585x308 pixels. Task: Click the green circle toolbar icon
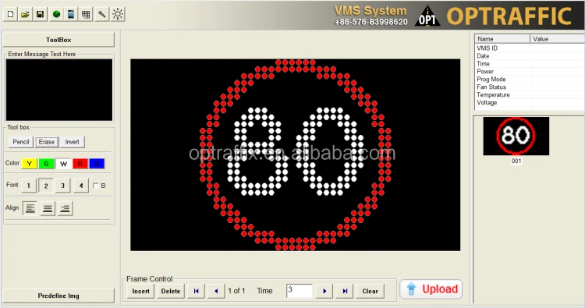coord(56,15)
